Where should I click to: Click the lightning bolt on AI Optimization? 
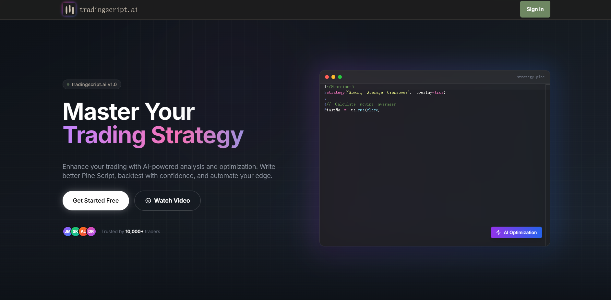(498, 232)
